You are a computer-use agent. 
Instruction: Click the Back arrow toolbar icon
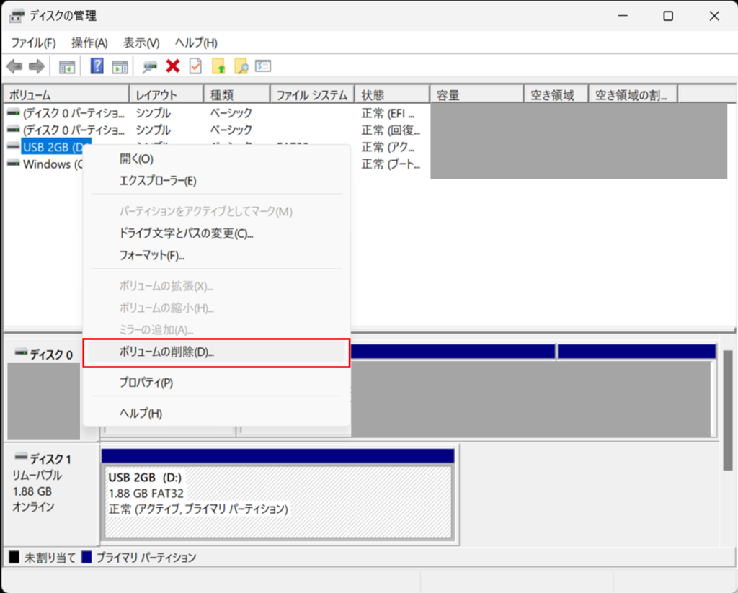(14, 66)
